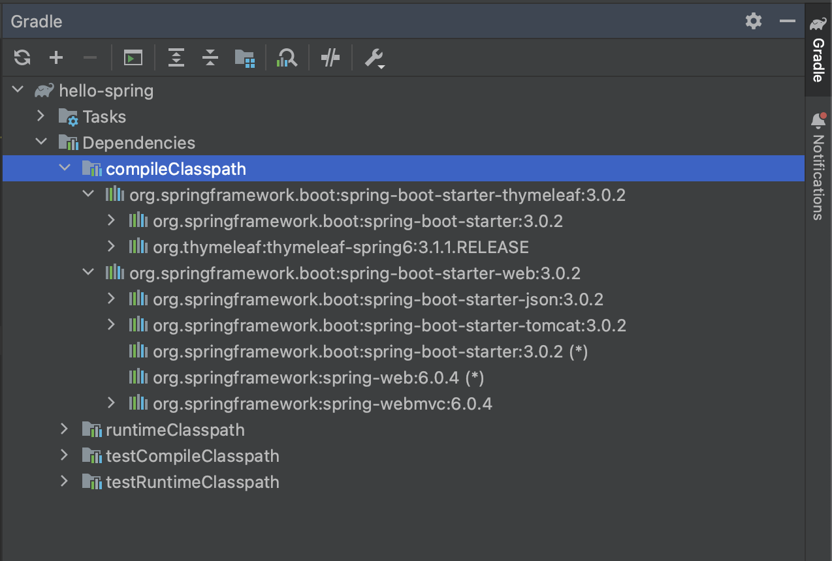Open Analyze Dependencies icon

(x=287, y=58)
